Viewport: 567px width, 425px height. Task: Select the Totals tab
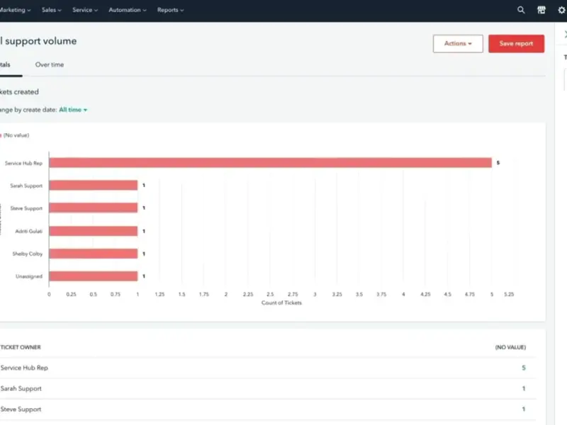point(6,65)
